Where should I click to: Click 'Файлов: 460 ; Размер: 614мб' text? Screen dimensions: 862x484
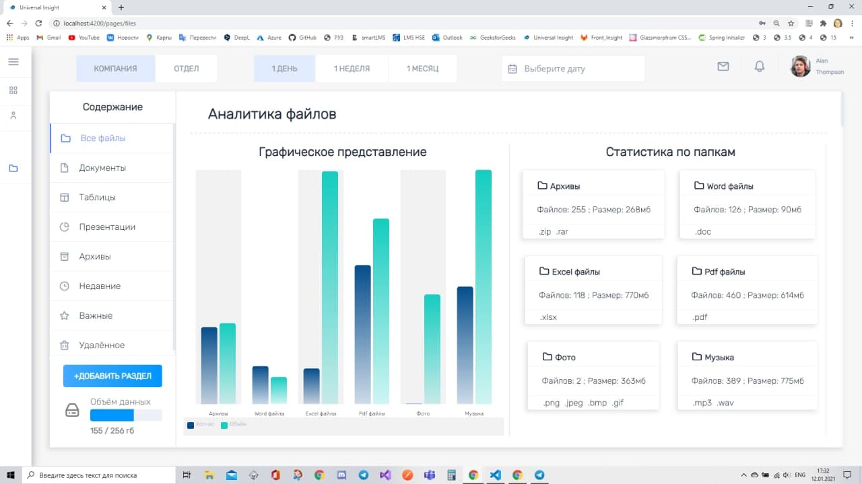pyautogui.click(x=748, y=295)
